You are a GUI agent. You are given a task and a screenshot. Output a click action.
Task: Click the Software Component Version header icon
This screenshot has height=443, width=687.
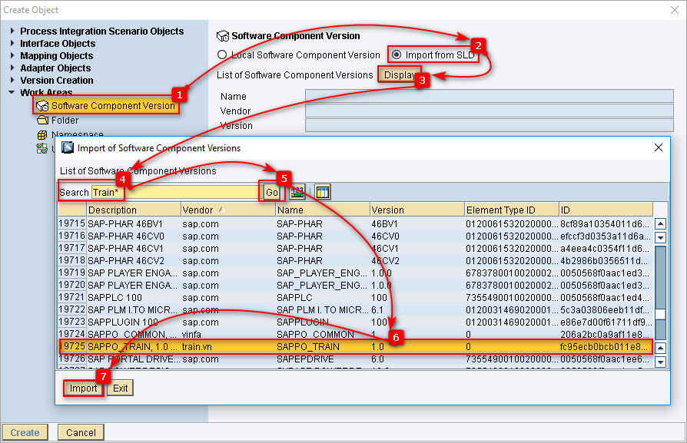click(x=223, y=36)
